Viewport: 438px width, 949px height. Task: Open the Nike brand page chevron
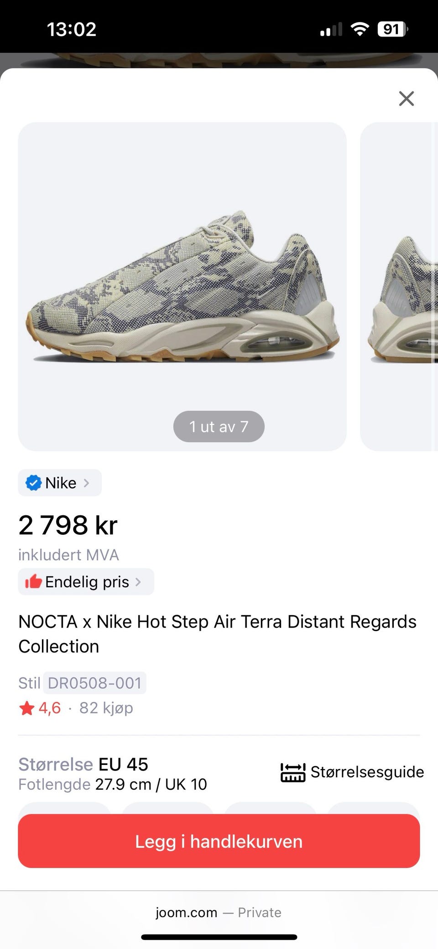[86, 483]
